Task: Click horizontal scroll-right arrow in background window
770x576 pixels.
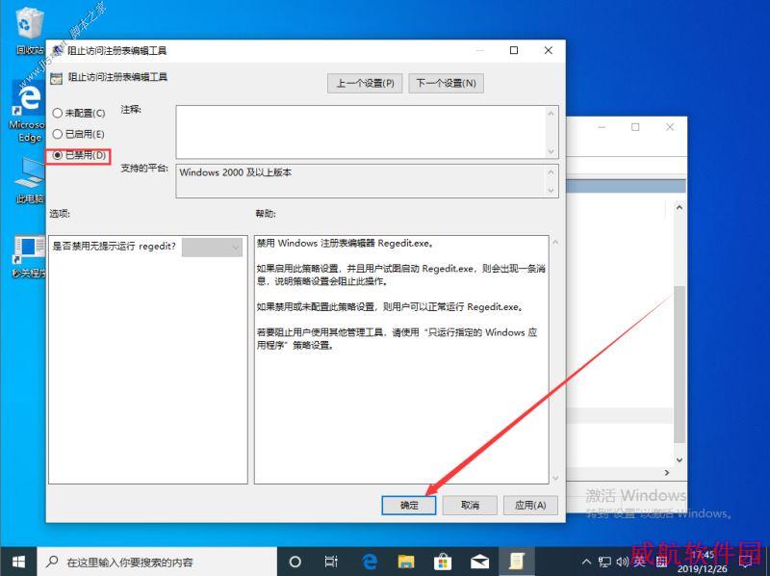Action: (x=666, y=472)
